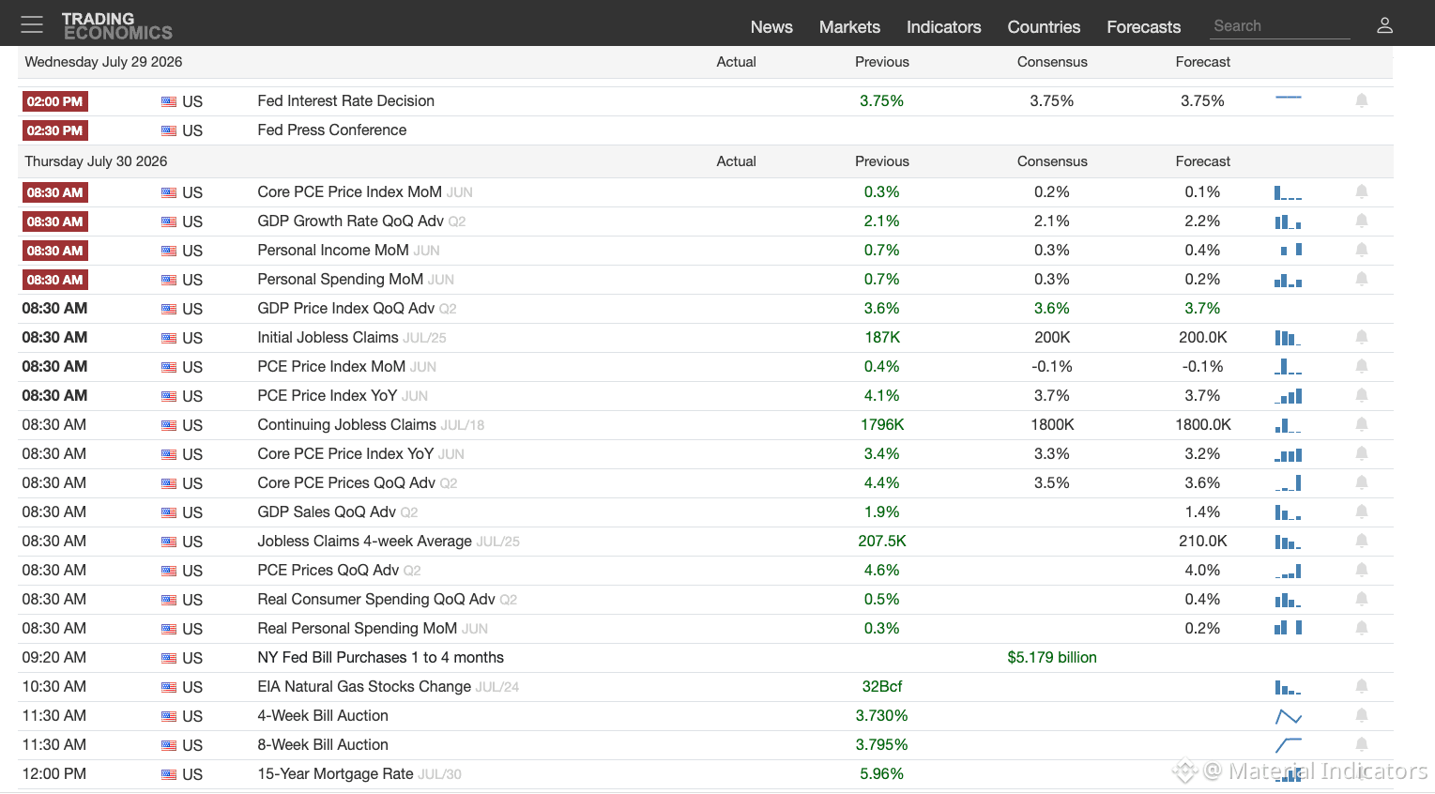
Task: Toggle alert bell for Fed Interest Rate Decision
Action: pyautogui.click(x=1362, y=100)
